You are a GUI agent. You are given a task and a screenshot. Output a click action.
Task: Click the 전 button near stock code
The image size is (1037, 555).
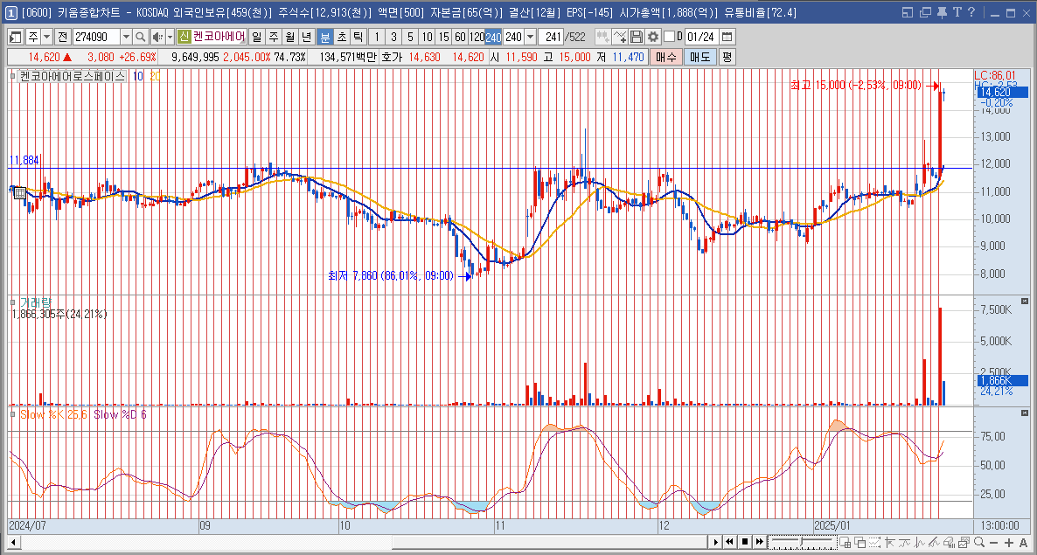(62, 37)
